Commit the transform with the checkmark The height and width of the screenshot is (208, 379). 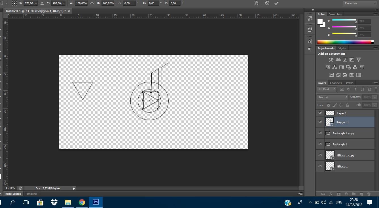pyautogui.click(x=277, y=3)
